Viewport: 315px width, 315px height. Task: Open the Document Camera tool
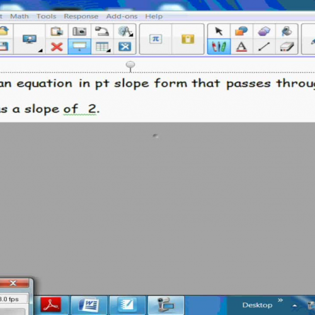[102, 31]
